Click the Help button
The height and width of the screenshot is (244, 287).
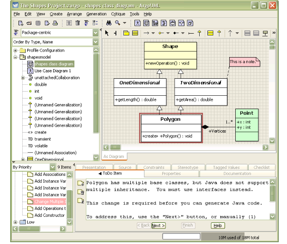(x=218, y=226)
